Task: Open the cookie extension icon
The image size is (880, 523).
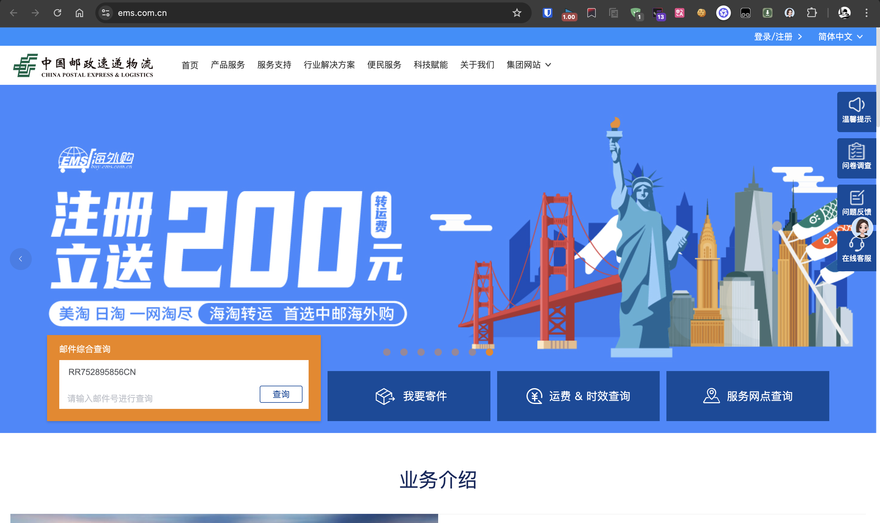Action: [x=702, y=13]
